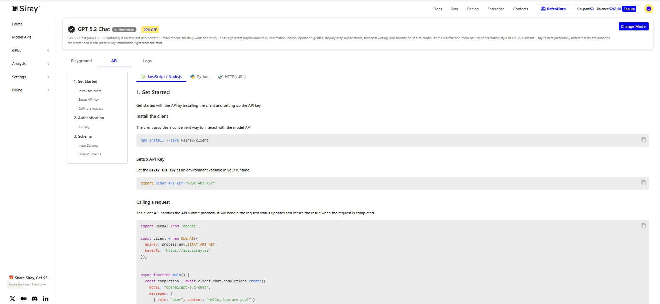Screen dimensions: 660x304
Task: Click the Siray logo
Action: [26, 9]
